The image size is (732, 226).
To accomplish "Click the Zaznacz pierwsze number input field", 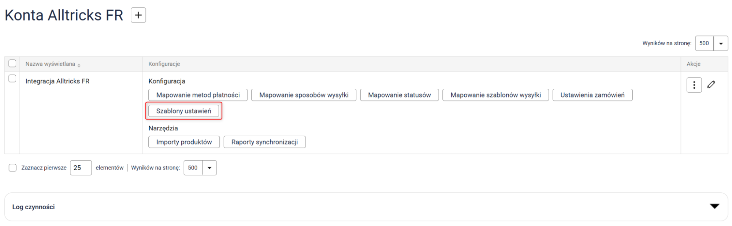I will [x=81, y=168].
